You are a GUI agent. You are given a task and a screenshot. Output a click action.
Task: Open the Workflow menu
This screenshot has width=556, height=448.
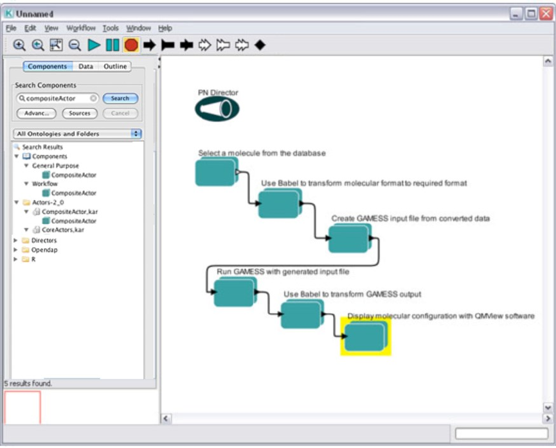click(81, 28)
